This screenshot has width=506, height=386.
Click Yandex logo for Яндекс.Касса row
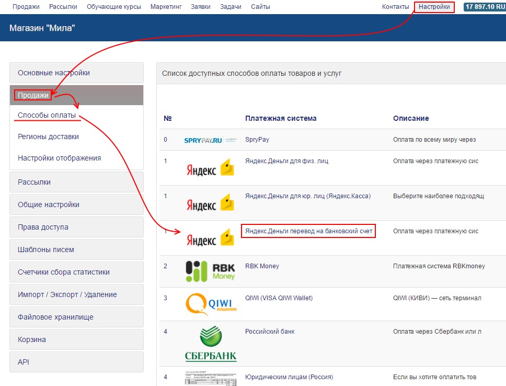[x=210, y=203]
